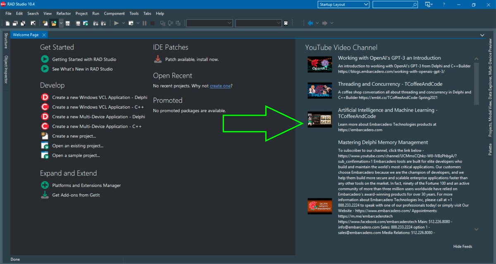Open the Delphi Memory Management video thumbnail
Viewport: 496px width, 264px height.
pos(320,206)
